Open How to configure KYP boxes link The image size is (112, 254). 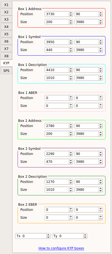tap(61, 248)
